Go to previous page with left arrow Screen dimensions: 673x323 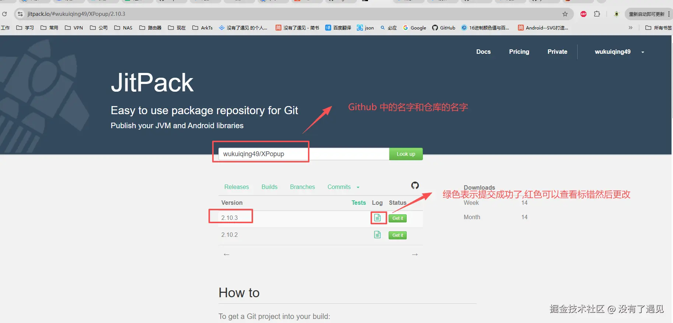click(227, 254)
